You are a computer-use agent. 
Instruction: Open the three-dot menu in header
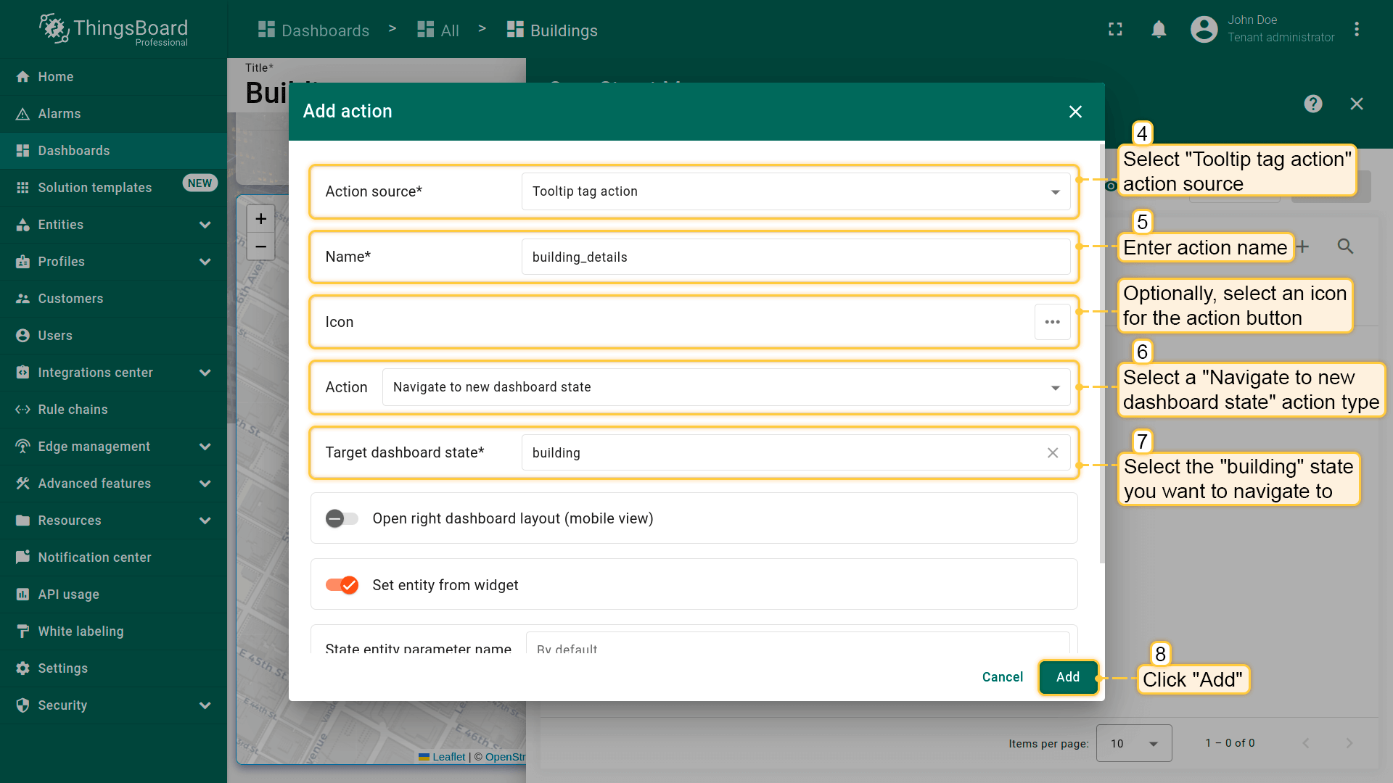tap(1356, 30)
